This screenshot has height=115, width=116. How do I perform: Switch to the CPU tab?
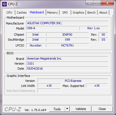click(9, 13)
